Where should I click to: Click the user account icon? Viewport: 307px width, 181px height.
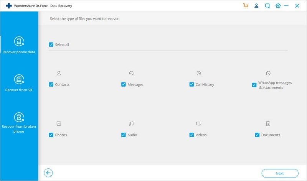[x=257, y=6]
